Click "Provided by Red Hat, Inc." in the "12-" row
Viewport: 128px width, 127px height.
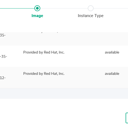pos(44,74)
